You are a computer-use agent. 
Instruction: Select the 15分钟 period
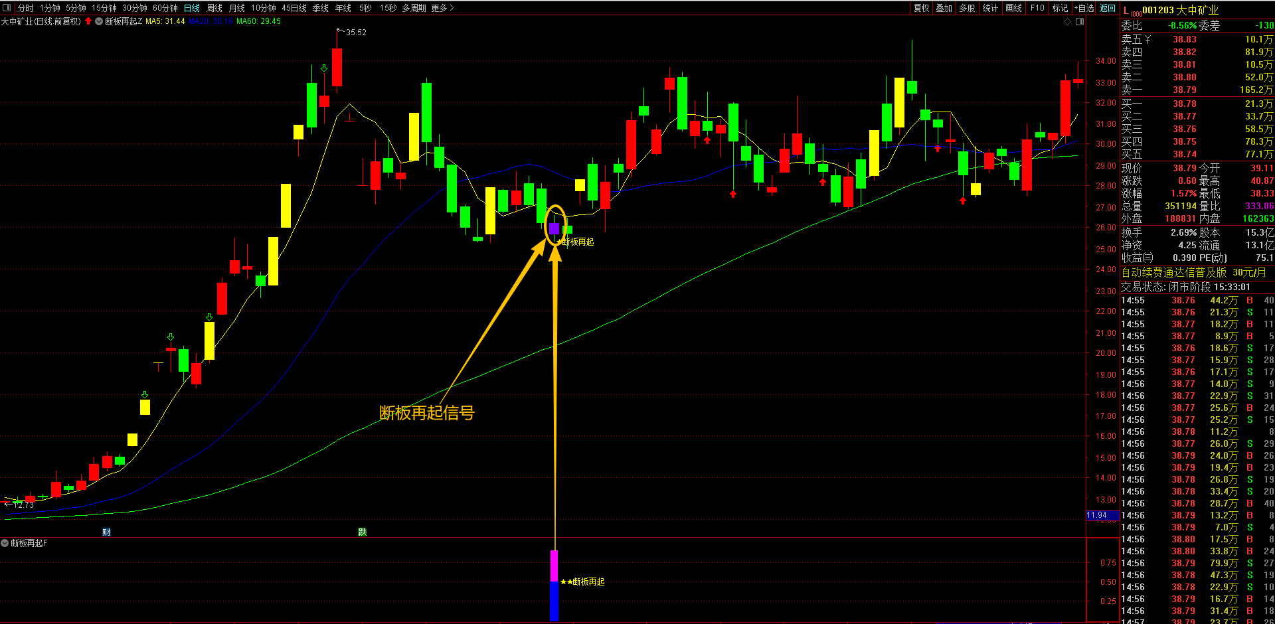tap(104, 8)
